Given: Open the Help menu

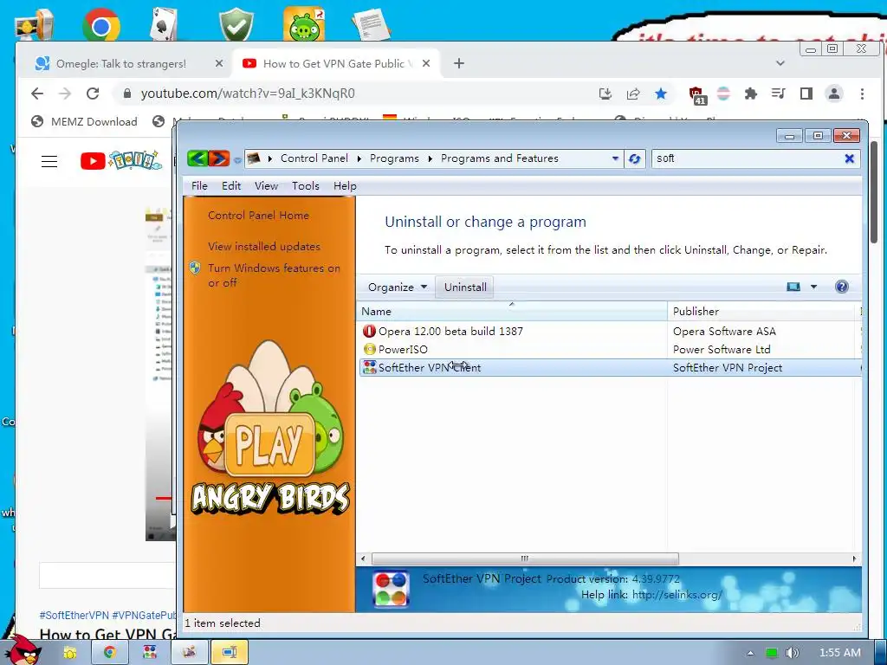Looking at the screenshot, I should coord(345,186).
